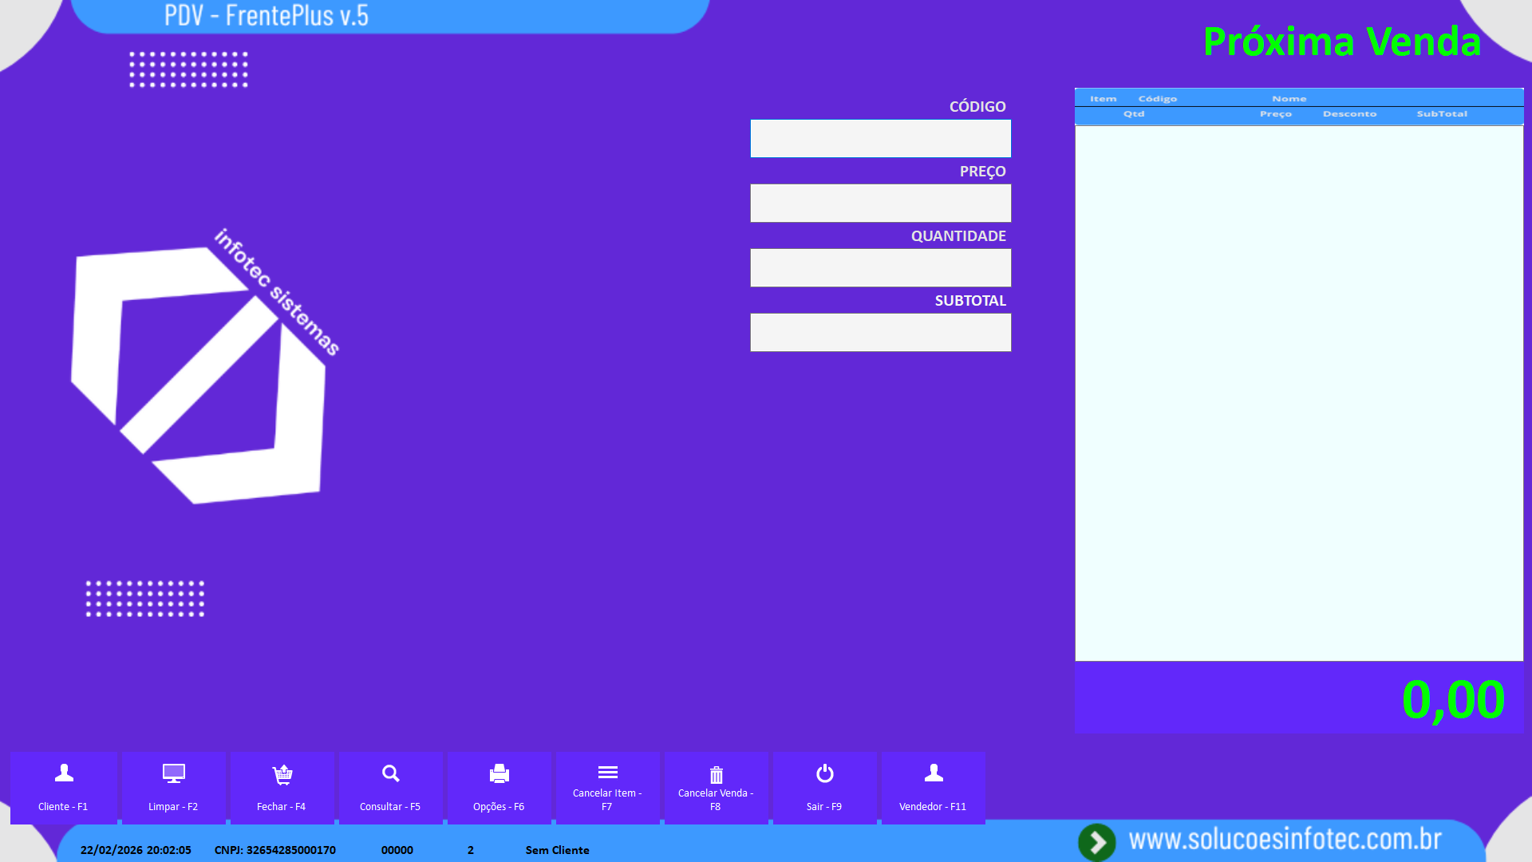
Task: Click into the PREÇO field
Action: click(880, 204)
